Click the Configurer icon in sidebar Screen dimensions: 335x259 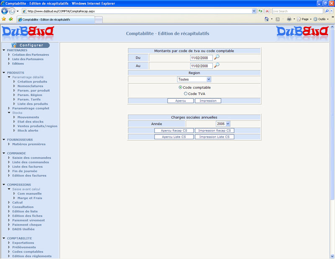[x=14, y=45]
